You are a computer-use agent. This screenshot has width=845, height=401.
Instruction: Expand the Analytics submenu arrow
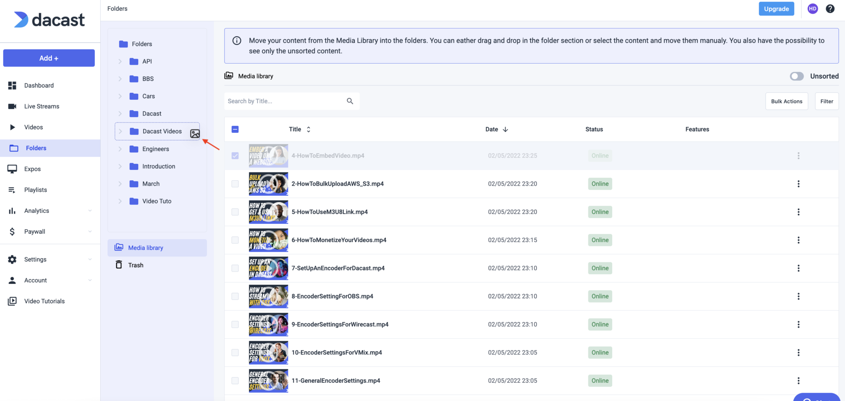tap(90, 211)
